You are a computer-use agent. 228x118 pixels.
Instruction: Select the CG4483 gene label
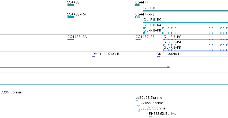pyautogui.click(x=73, y=2)
